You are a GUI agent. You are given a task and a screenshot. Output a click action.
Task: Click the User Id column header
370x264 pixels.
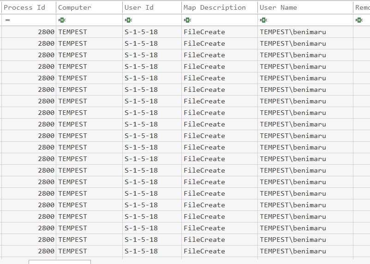click(152, 7)
